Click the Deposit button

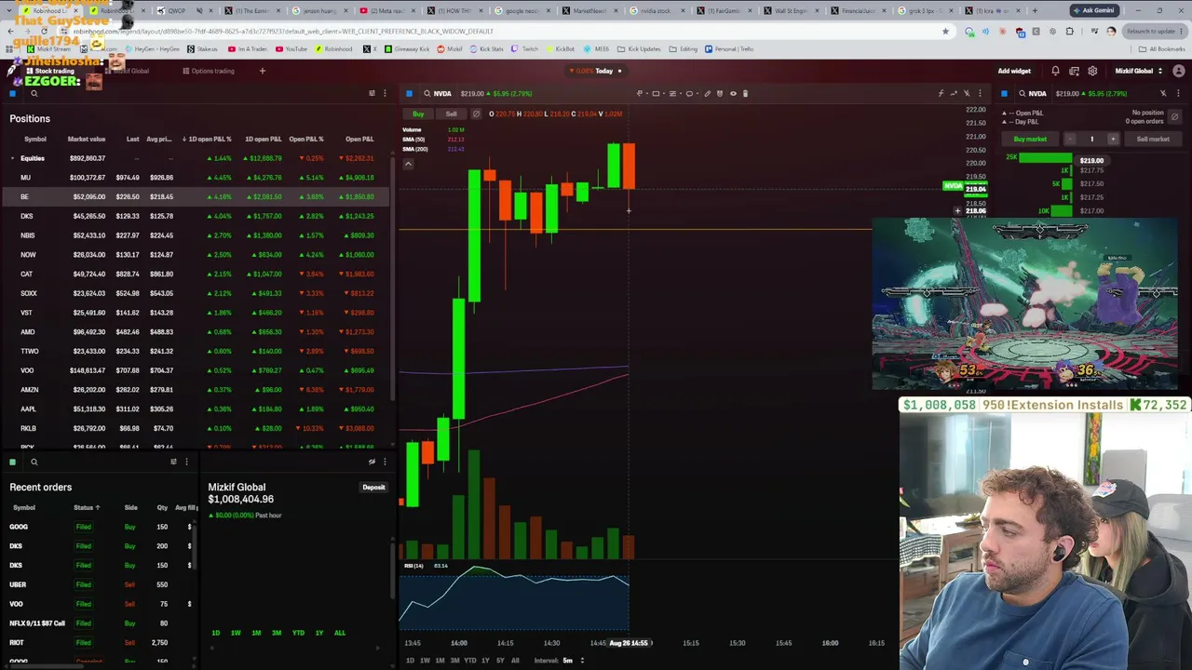point(373,488)
